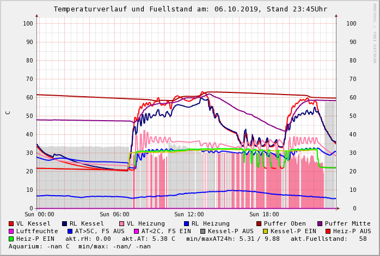Select the dark blue RL Kessel swatch
This screenshot has height=256, width=380.
(65, 223)
